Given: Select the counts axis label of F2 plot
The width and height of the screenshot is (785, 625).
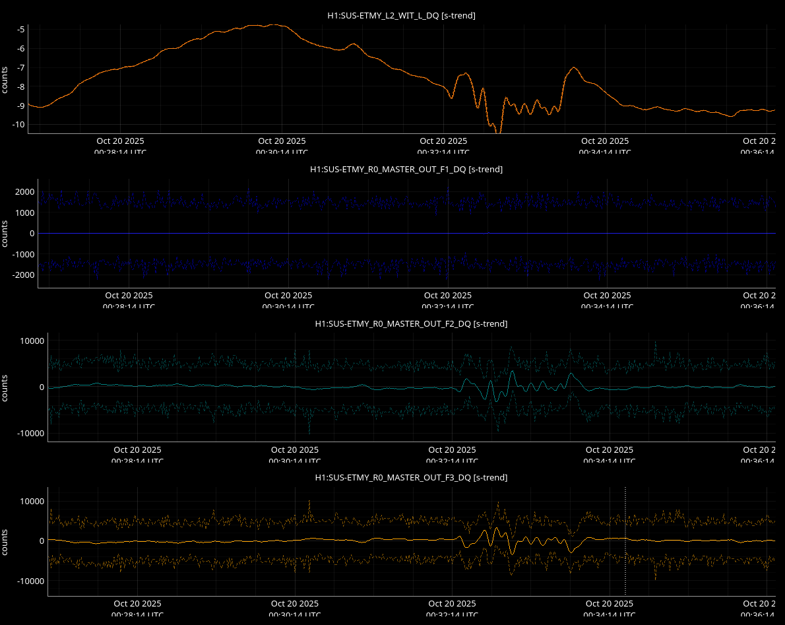Looking at the screenshot, I should pos(5,387).
